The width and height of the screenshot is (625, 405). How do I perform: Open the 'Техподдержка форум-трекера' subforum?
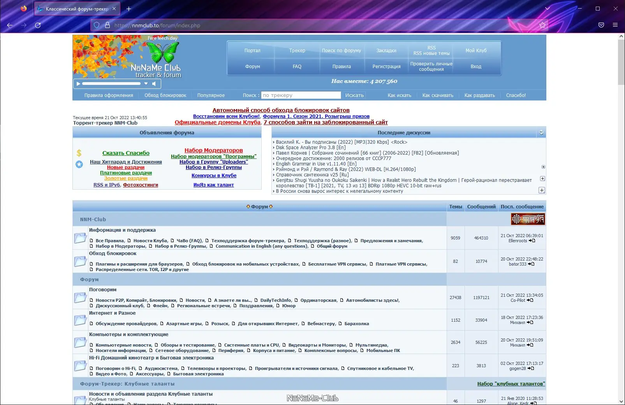click(x=248, y=241)
